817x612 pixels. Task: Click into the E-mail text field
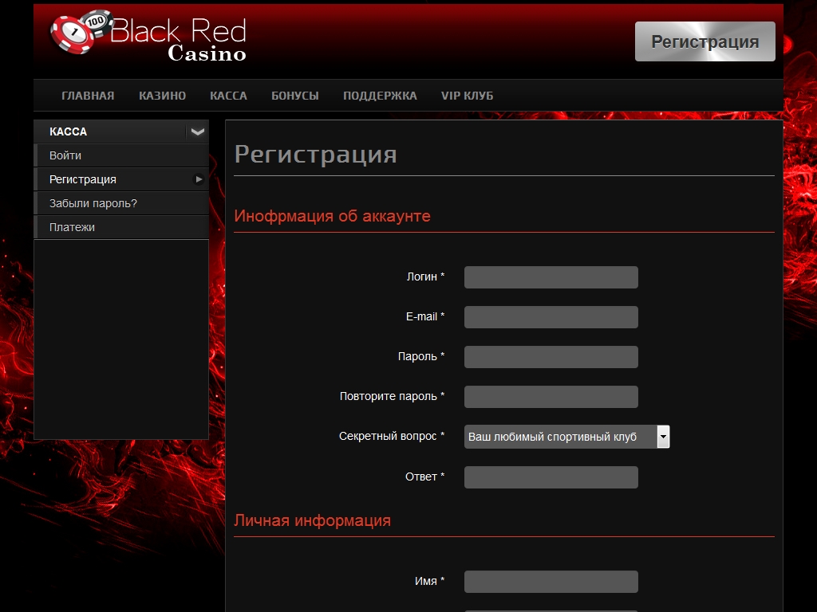click(x=551, y=317)
